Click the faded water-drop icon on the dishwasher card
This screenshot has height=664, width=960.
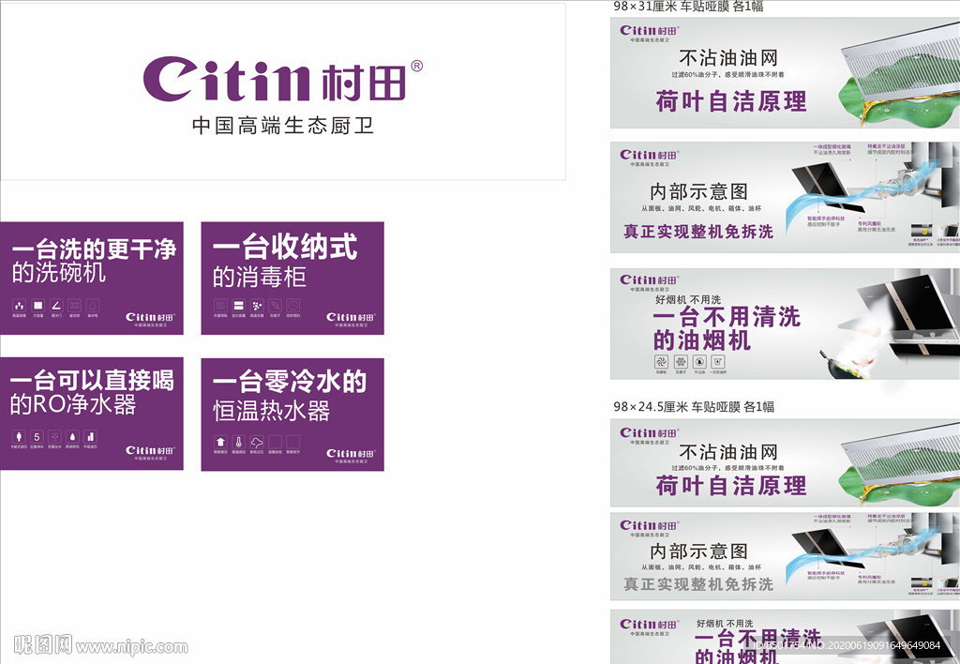click(93, 305)
